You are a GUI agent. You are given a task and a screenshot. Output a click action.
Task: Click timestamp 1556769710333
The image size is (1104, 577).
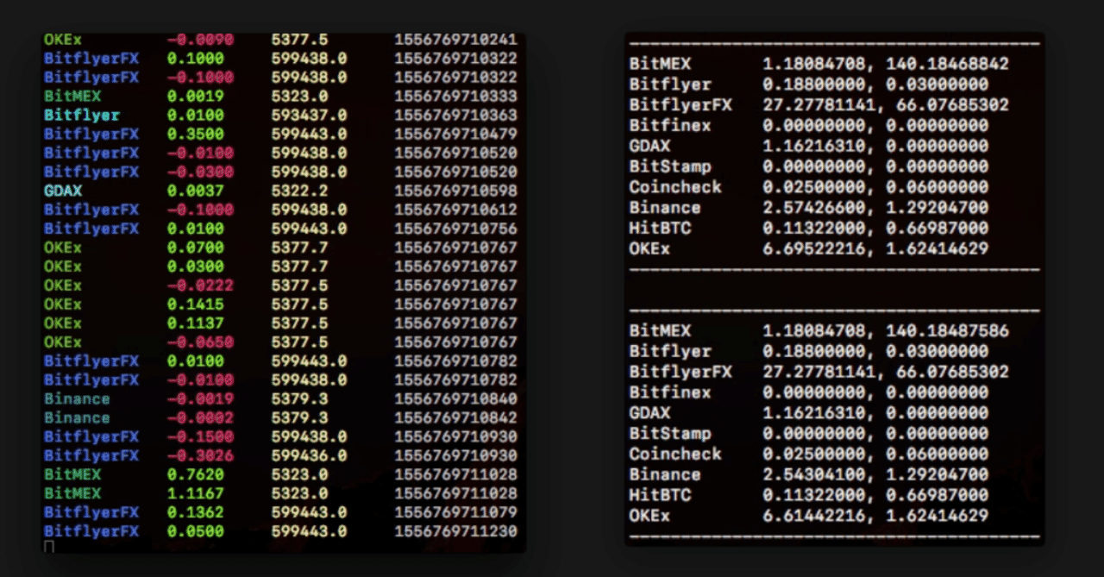455,97
